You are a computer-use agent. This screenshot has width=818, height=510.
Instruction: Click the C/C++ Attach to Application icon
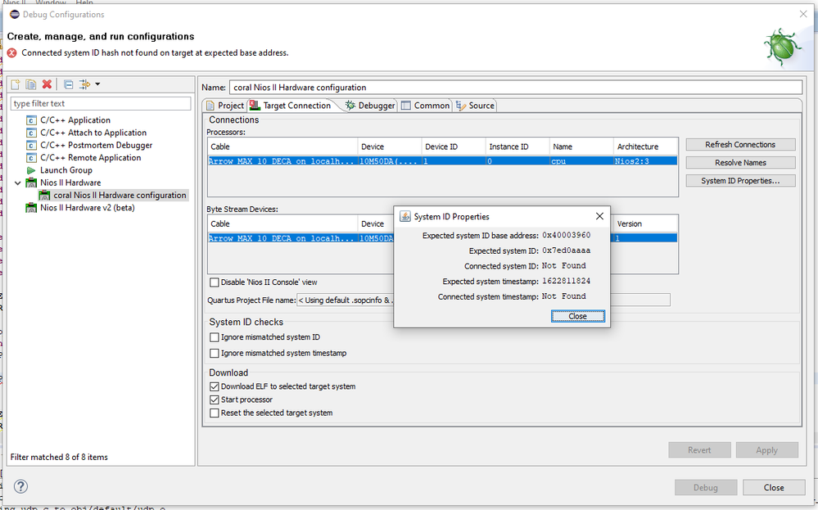click(x=31, y=133)
